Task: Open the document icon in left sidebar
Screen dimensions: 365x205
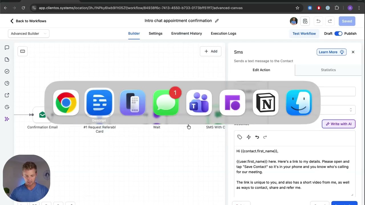Action: [7, 60]
